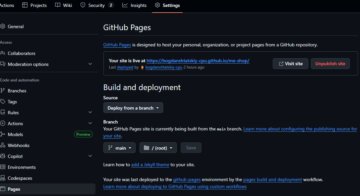Viewport: 360px width, 196px height.
Task: Click the Tags label icon
Action: (3, 102)
